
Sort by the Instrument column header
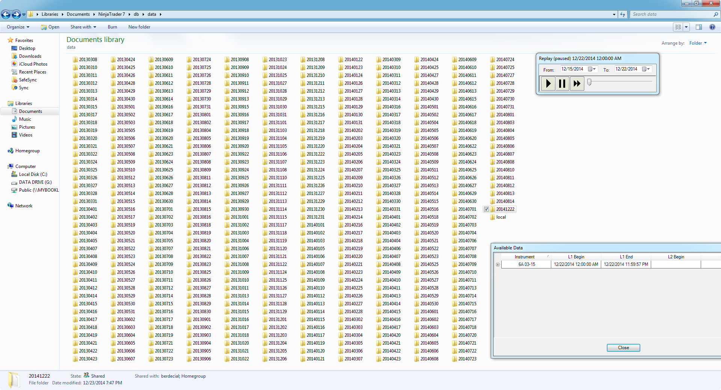tap(526, 257)
